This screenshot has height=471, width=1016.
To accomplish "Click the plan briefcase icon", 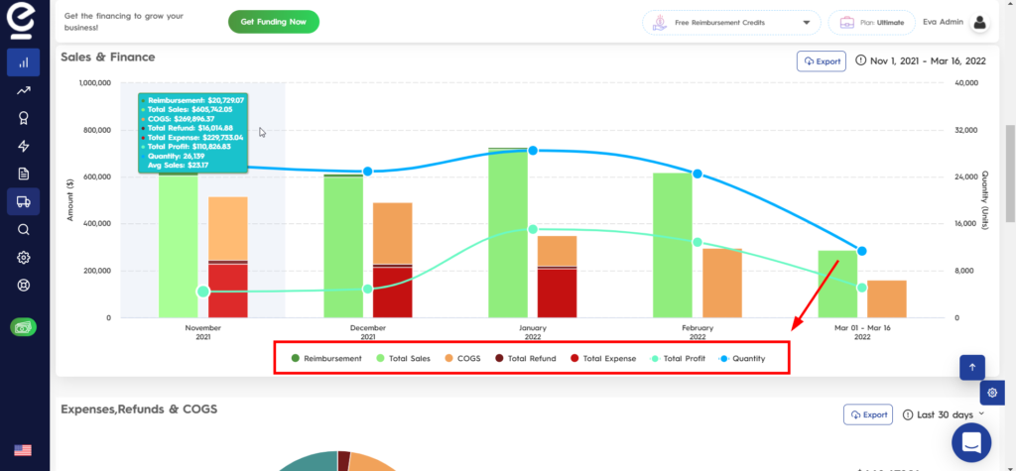I will pyautogui.click(x=846, y=23).
